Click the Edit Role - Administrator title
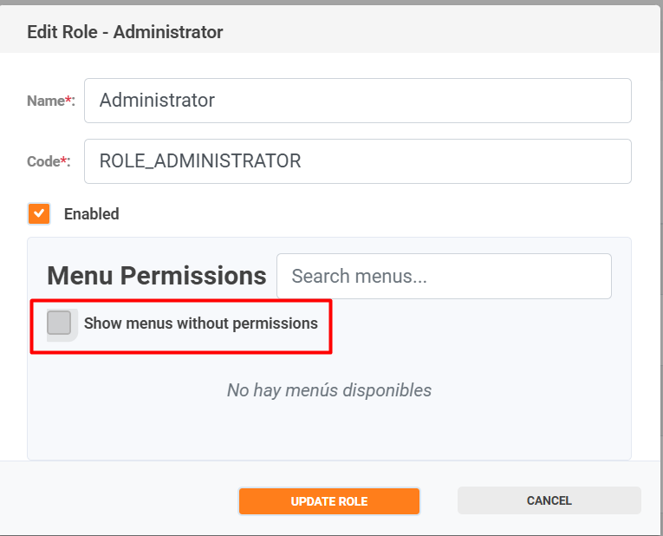The height and width of the screenshot is (536, 663). coord(125,33)
